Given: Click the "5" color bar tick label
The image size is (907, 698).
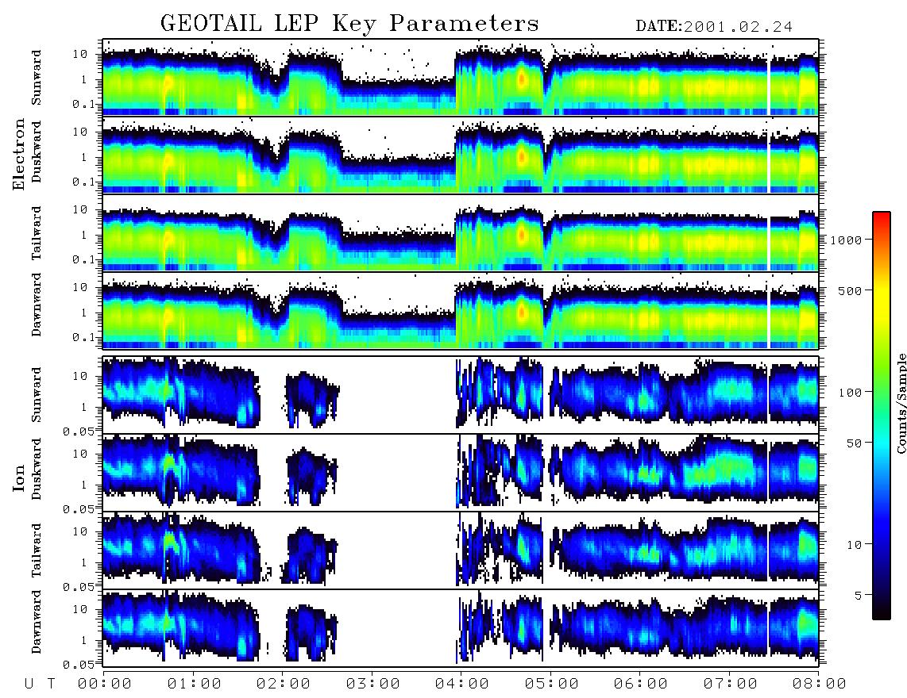Looking at the screenshot, I should 859,595.
